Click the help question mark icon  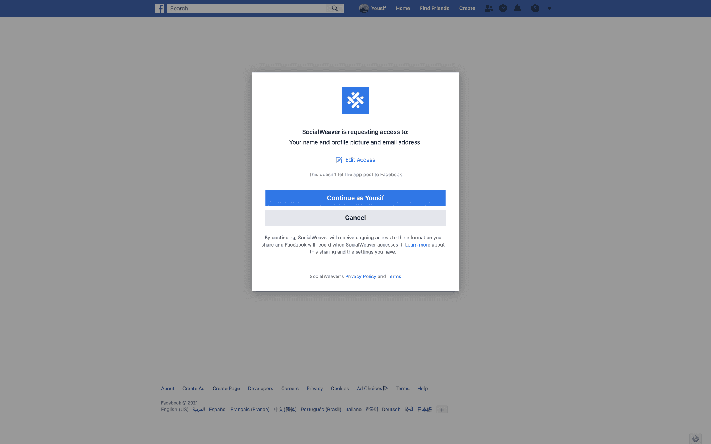535,8
